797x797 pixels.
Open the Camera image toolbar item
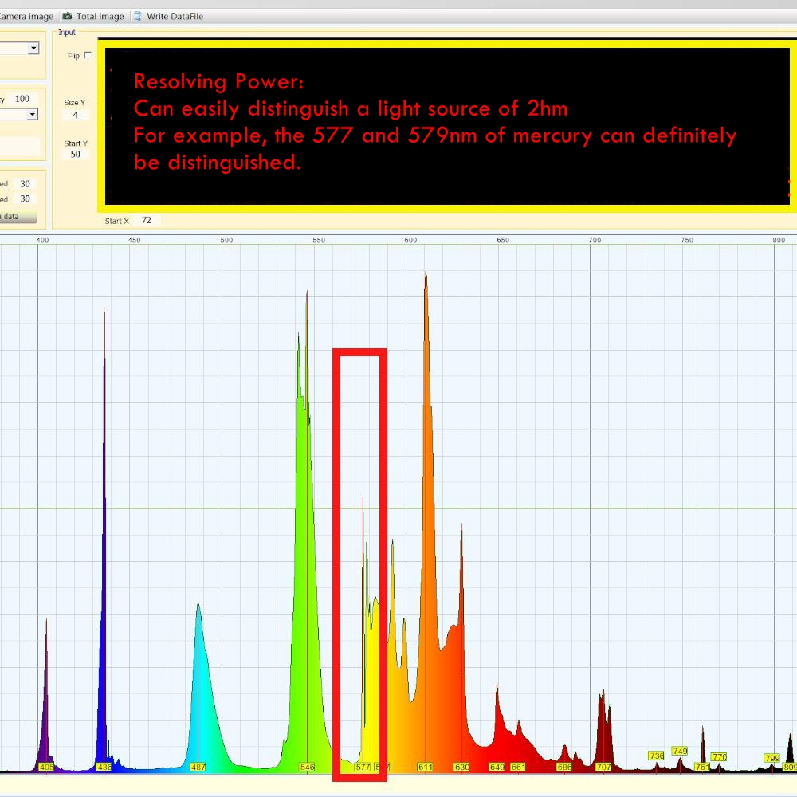[27, 16]
